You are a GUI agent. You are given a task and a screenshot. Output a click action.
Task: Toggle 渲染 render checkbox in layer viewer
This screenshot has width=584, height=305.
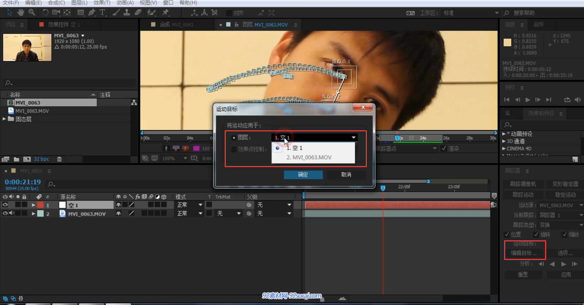444,148
